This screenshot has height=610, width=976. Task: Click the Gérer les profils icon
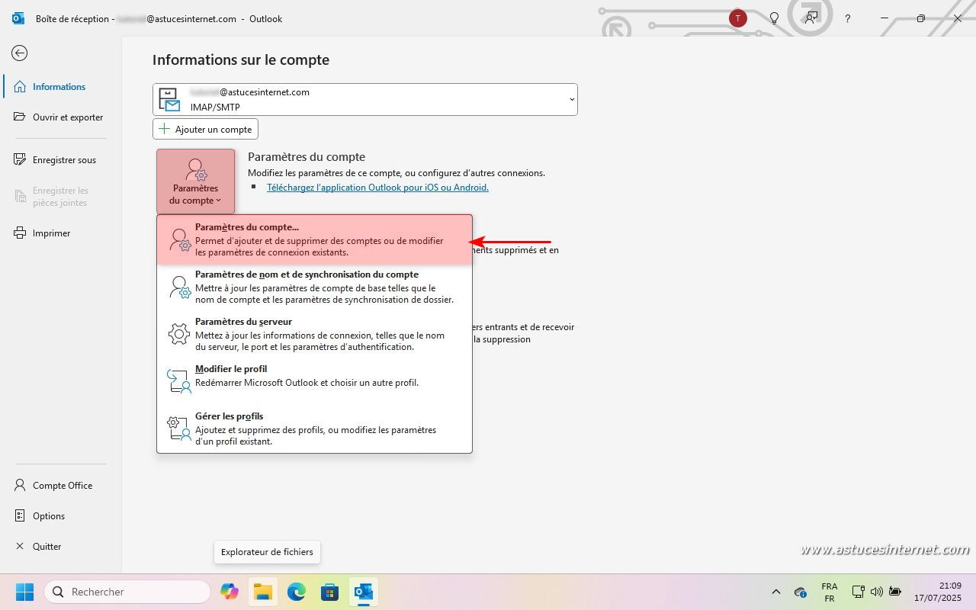pos(178,429)
